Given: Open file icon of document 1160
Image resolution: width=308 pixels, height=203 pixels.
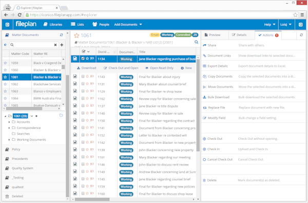Looking at the screenshot, I should pyautogui.click(x=75, y=193).
